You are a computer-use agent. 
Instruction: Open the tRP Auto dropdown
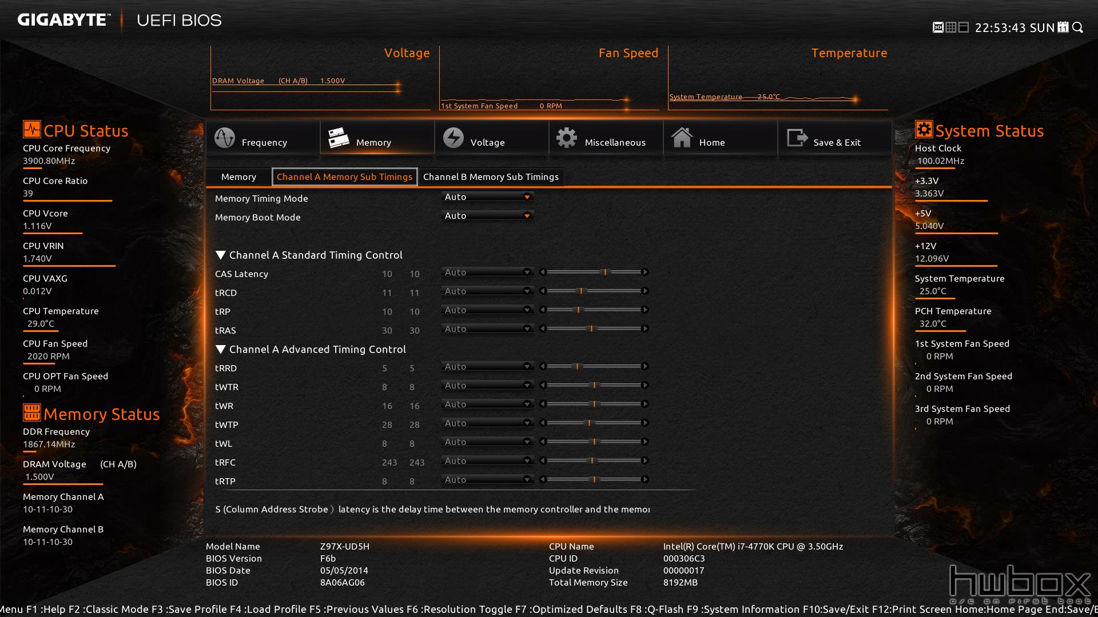487,310
